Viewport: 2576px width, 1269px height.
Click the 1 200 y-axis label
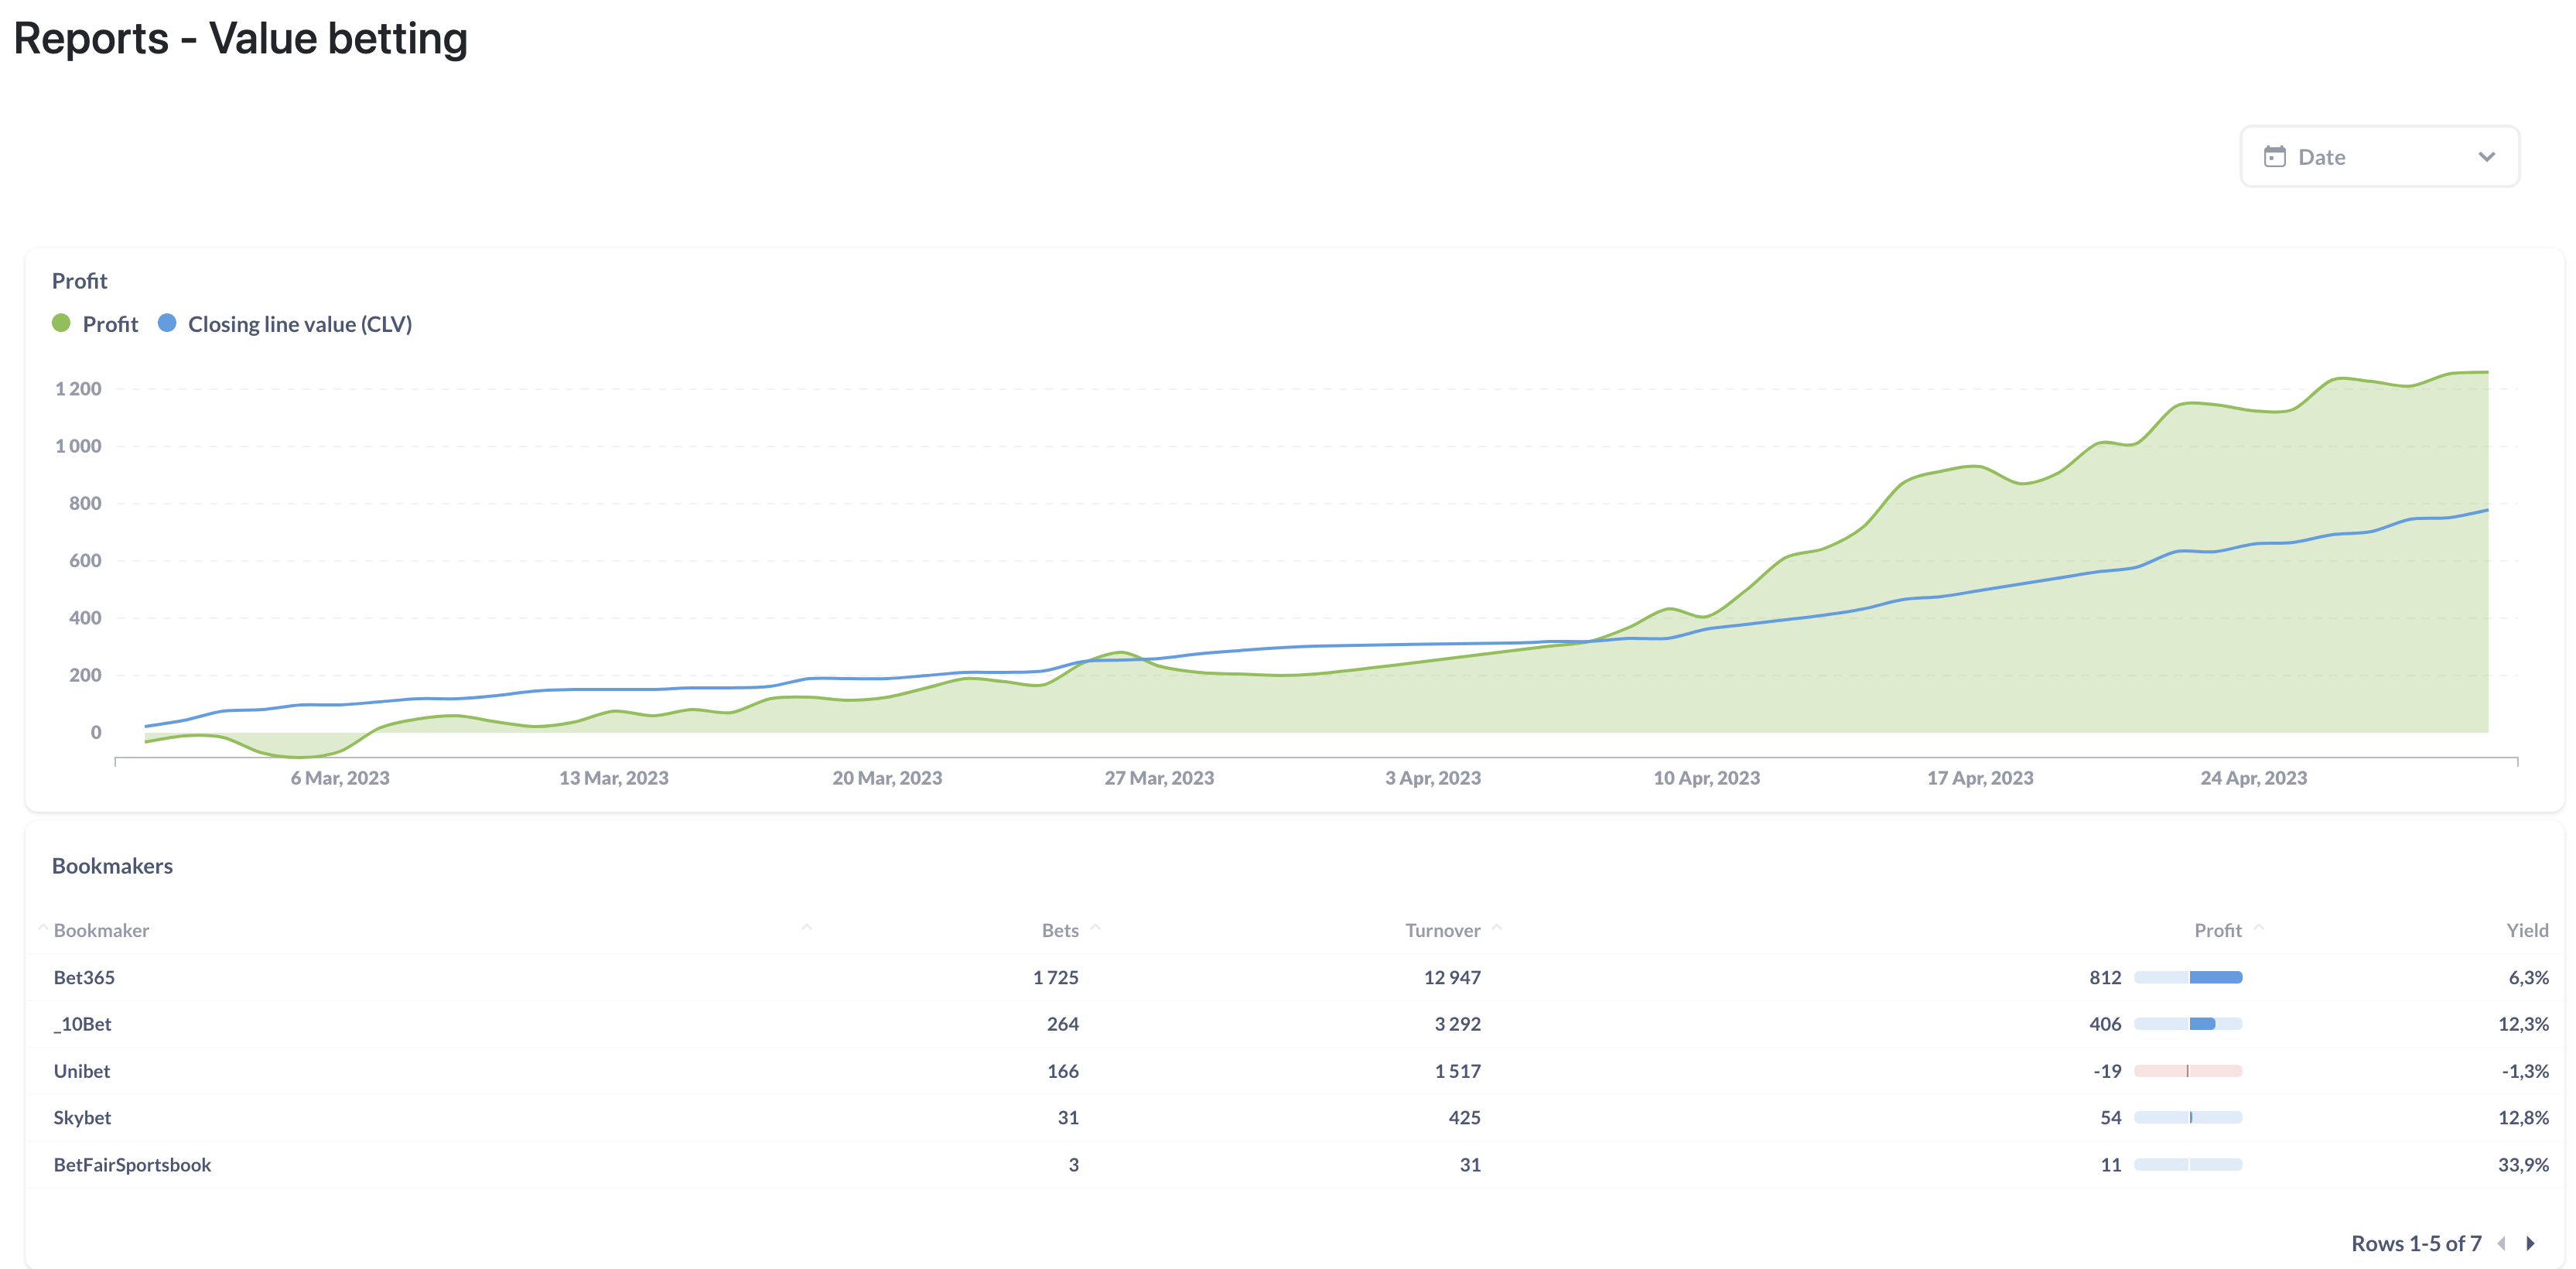coord(78,389)
